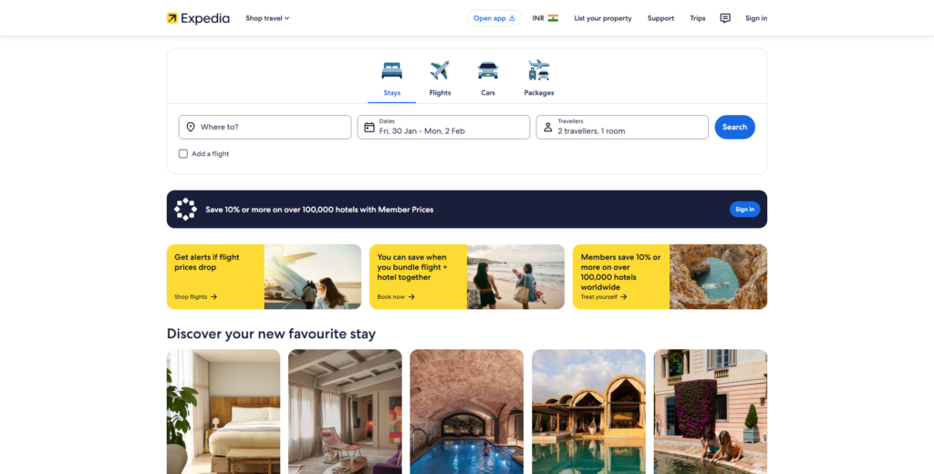Screen dimensions: 934x474
Task: Open the feedback chat bubble icon
Action: [725, 18]
